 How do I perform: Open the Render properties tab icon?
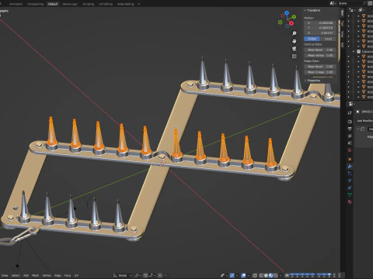tap(350, 122)
